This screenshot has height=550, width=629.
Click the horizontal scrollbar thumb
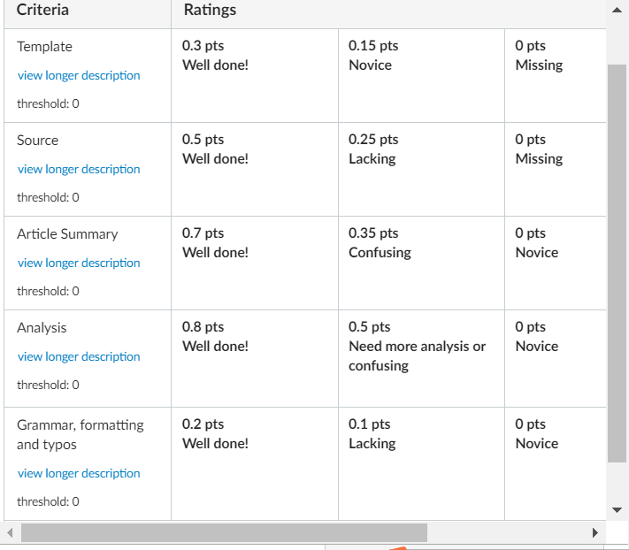click(x=224, y=533)
